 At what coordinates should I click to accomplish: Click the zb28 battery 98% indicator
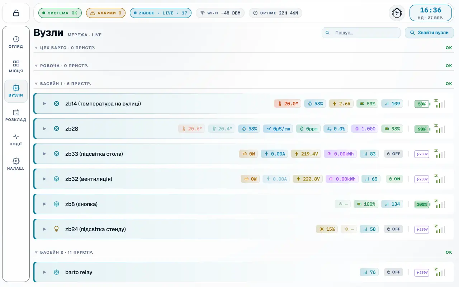coord(422,129)
